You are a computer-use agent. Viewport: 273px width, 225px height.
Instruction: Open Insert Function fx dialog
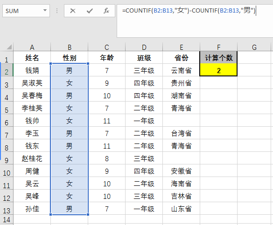(106, 11)
